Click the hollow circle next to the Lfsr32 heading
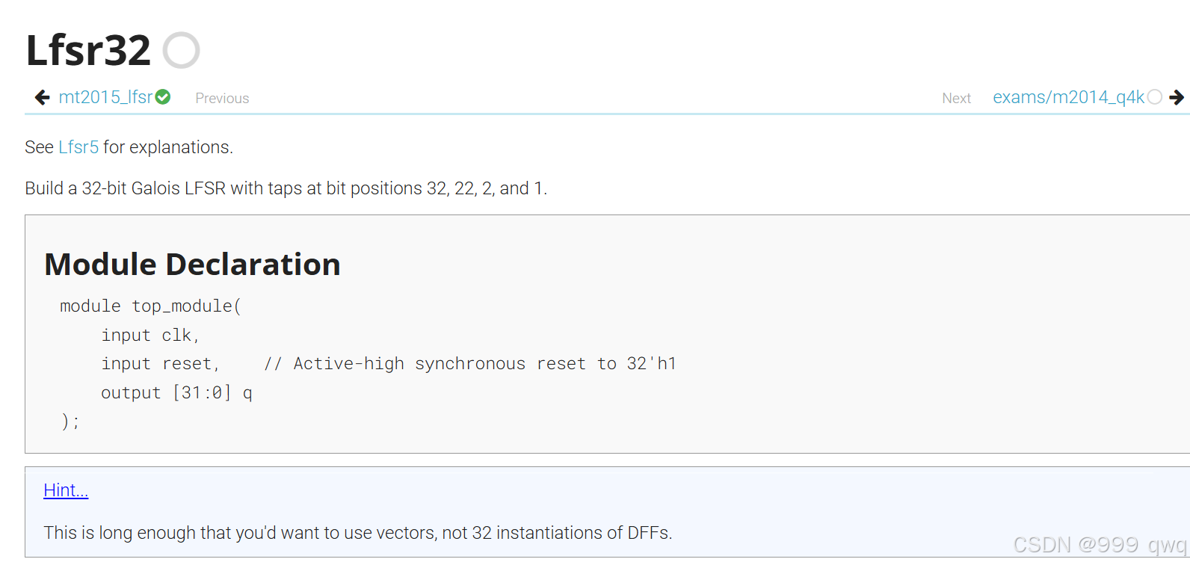The height and width of the screenshot is (565, 1190). pos(182,50)
